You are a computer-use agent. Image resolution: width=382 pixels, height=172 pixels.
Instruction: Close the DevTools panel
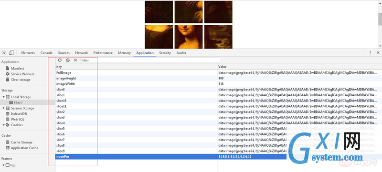point(378,53)
